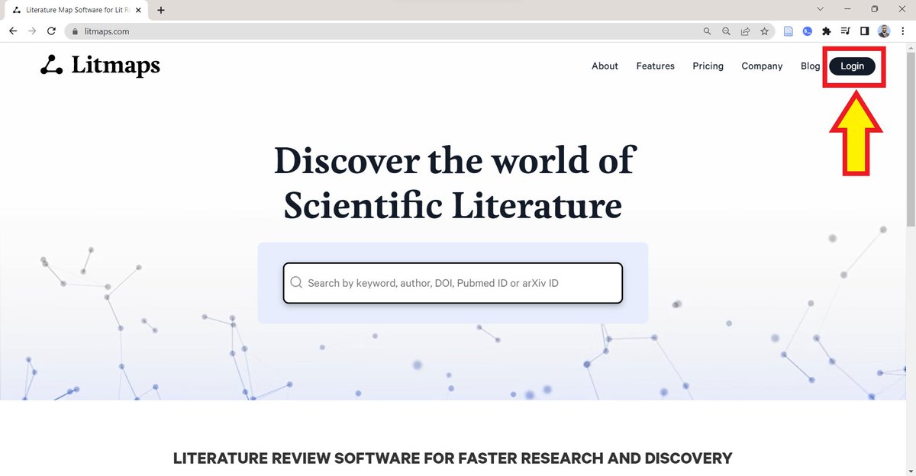Click the round blue dollar extension icon
Viewport: 916px width, 476px height.
pos(807,31)
